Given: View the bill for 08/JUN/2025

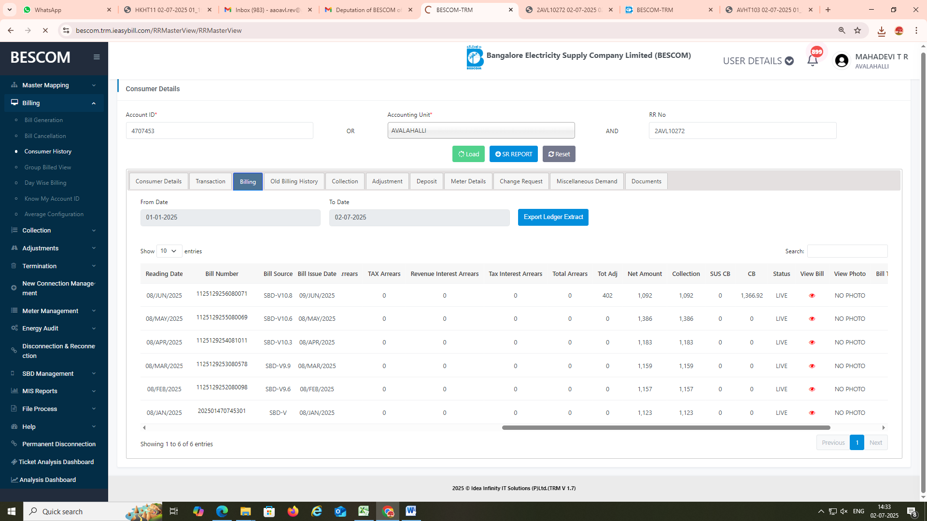Looking at the screenshot, I should click(812, 296).
